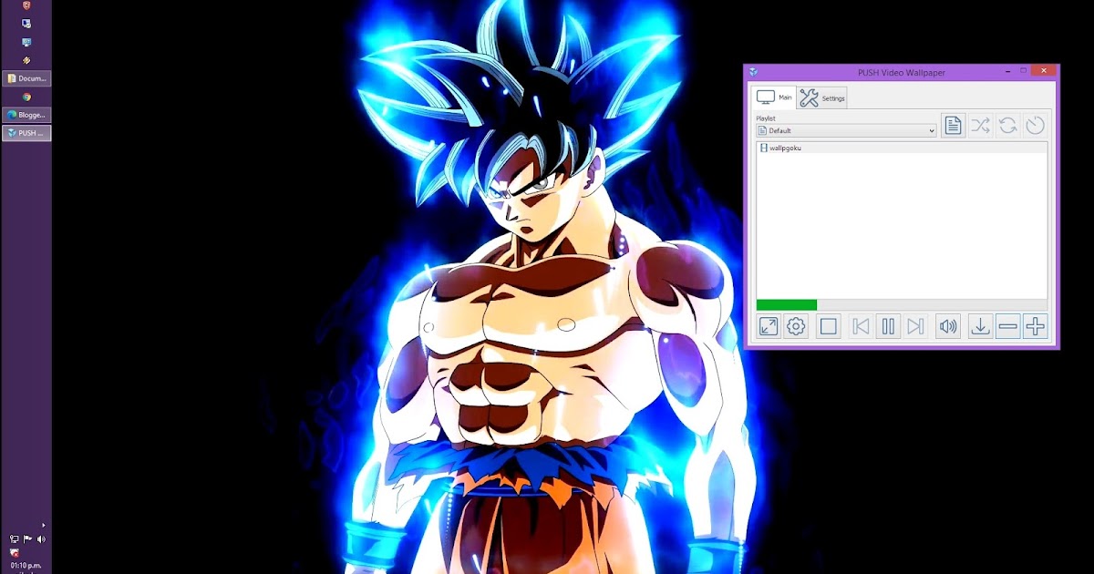Click the remote desktop monitor taskbar icon
Screen dimensions: 1094x574
[26, 24]
